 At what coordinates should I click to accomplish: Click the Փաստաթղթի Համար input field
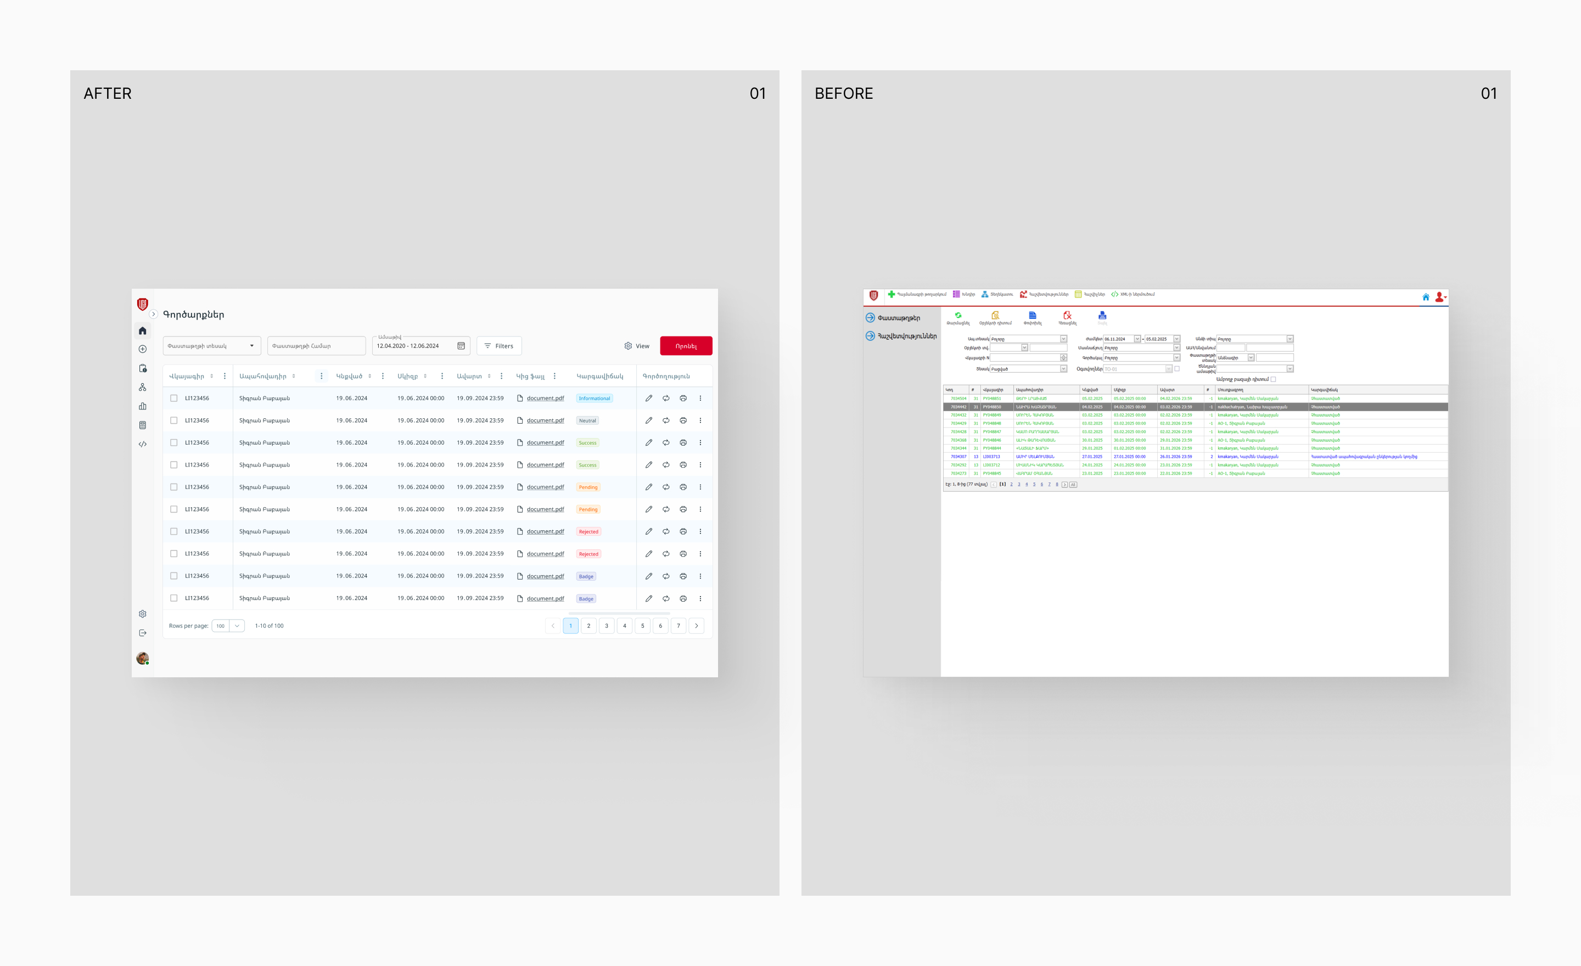point(316,346)
